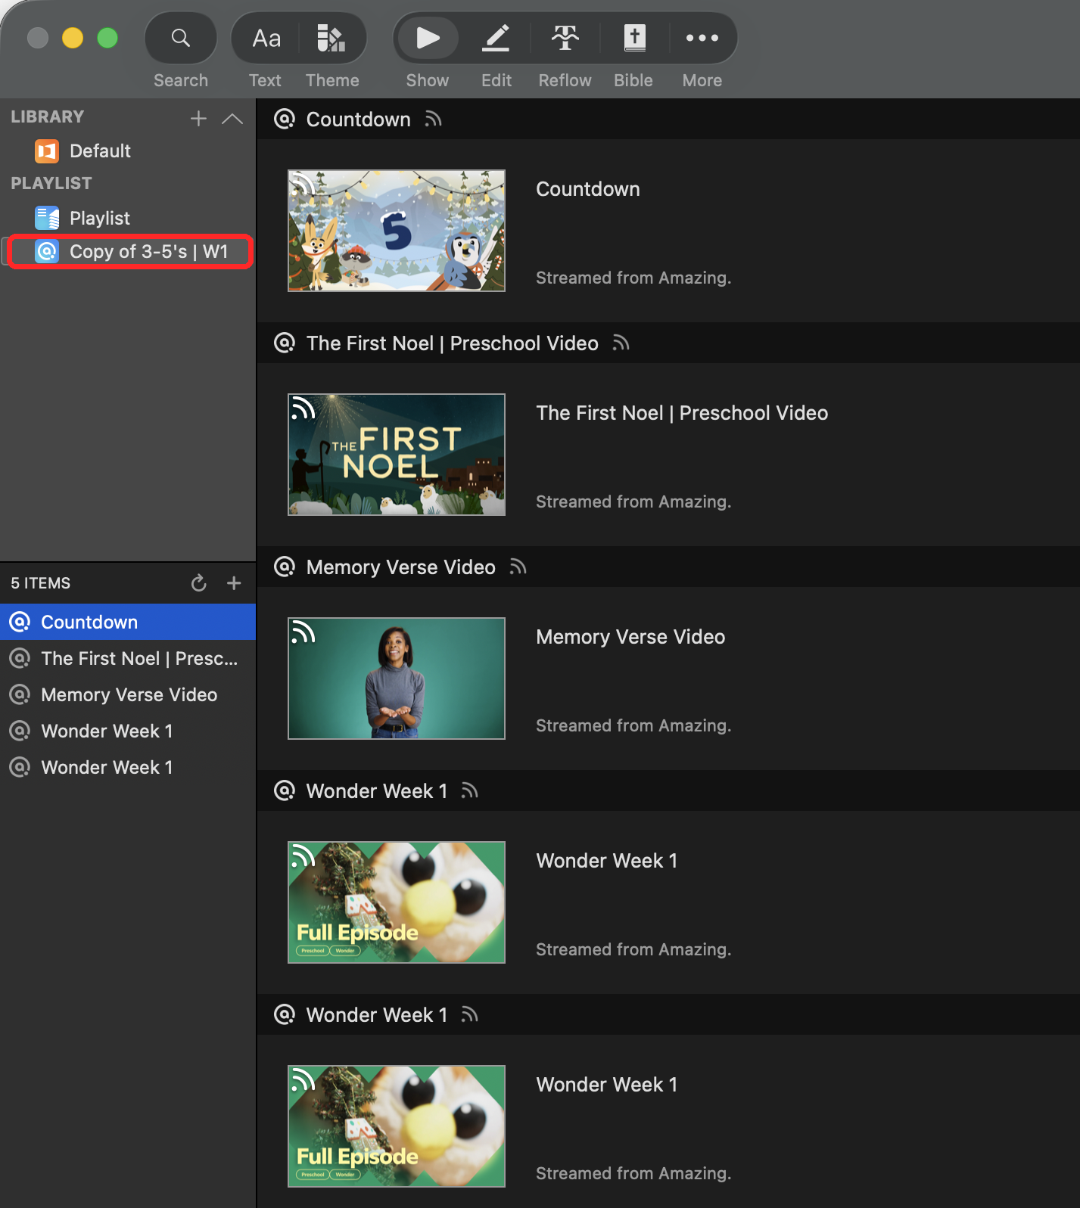Open the Search tool in toolbar
Viewport: 1080px width, 1208px height.
(x=180, y=38)
